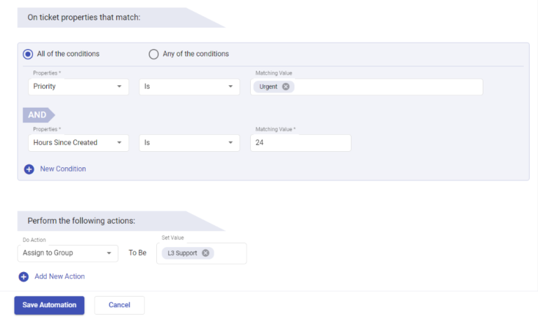Click the AND connector label

(x=39, y=115)
